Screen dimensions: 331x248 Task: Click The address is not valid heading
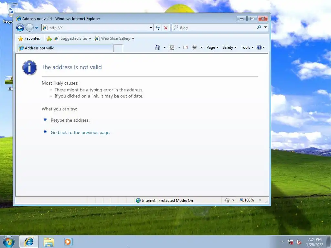[71, 67]
